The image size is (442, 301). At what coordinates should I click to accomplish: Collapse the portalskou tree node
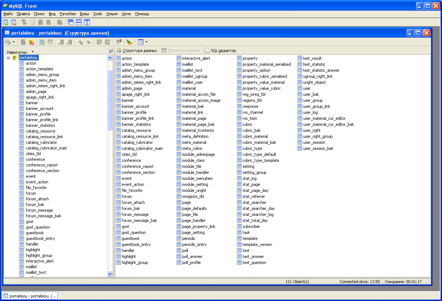point(8,58)
